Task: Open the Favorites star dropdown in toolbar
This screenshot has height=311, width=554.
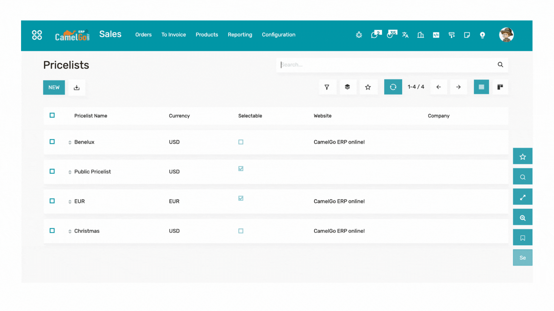Action: pyautogui.click(x=368, y=87)
